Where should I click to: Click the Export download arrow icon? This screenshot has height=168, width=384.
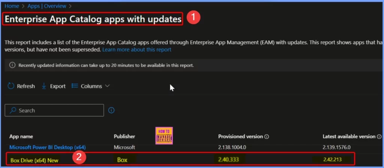(x=44, y=86)
